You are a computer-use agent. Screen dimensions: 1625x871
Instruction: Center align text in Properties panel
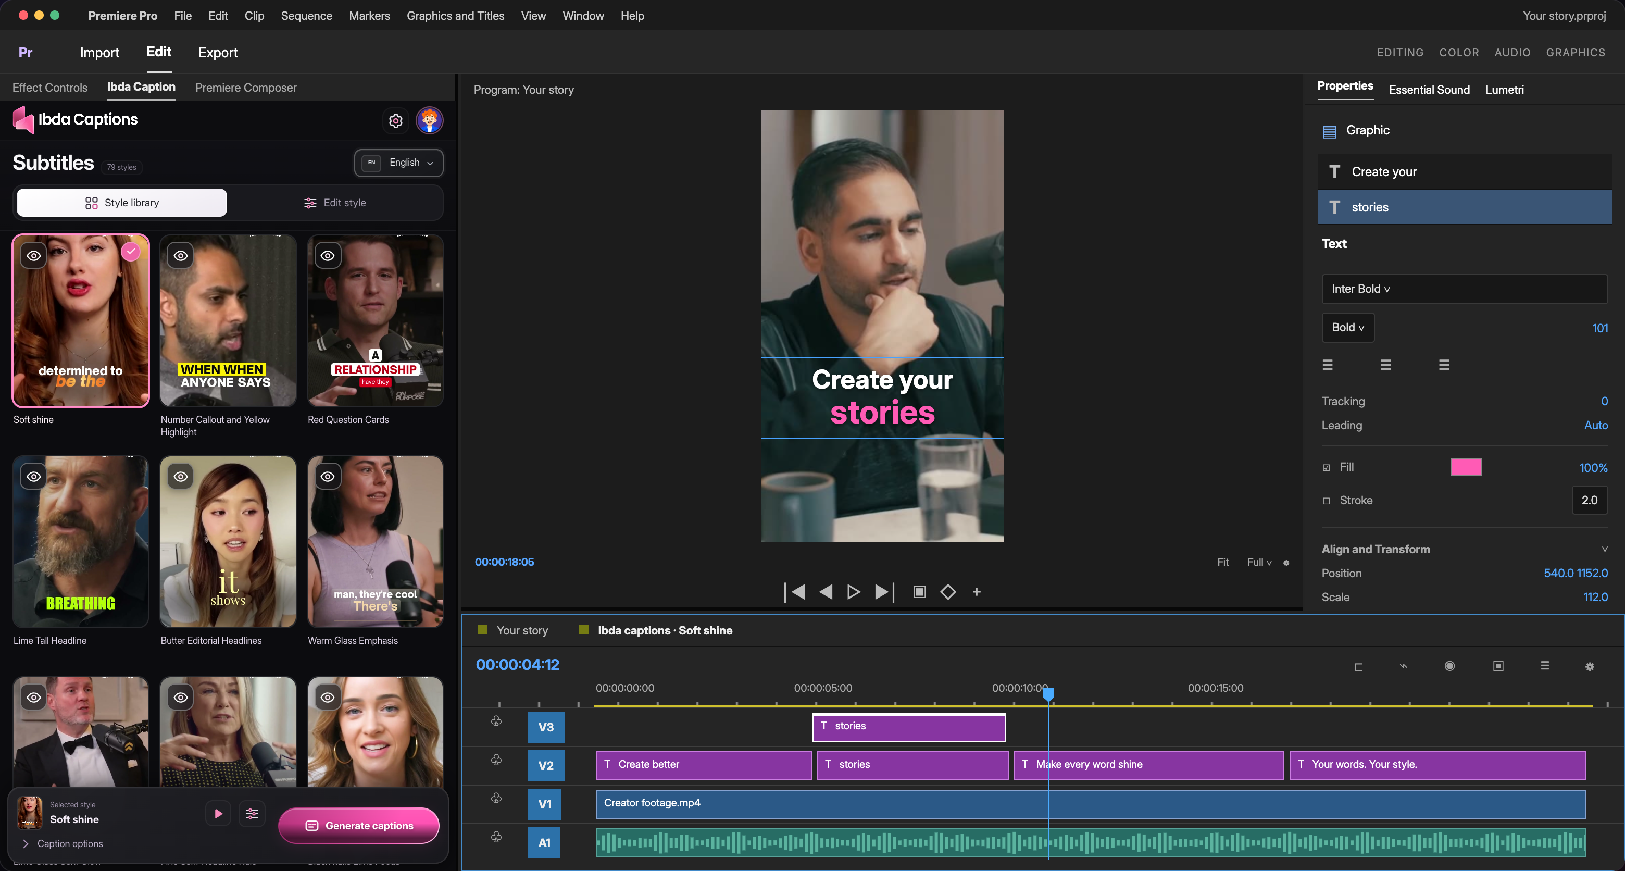[x=1386, y=365]
